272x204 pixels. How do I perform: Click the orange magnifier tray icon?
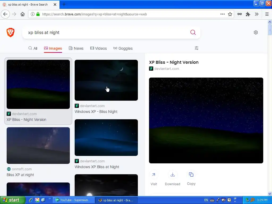click(x=253, y=200)
